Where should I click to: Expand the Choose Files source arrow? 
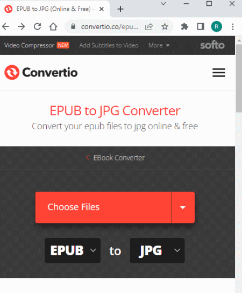[x=183, y=207]
